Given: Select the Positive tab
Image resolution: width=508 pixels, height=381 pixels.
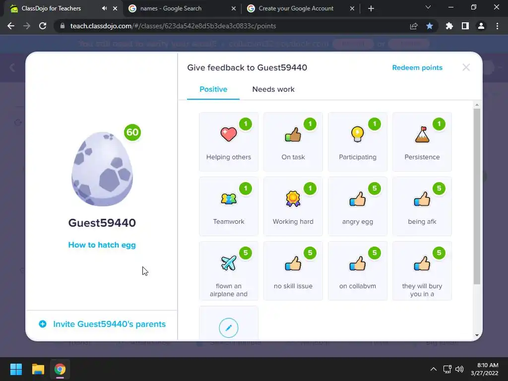Looking at the screenshot, I should (x=213, y=89).
